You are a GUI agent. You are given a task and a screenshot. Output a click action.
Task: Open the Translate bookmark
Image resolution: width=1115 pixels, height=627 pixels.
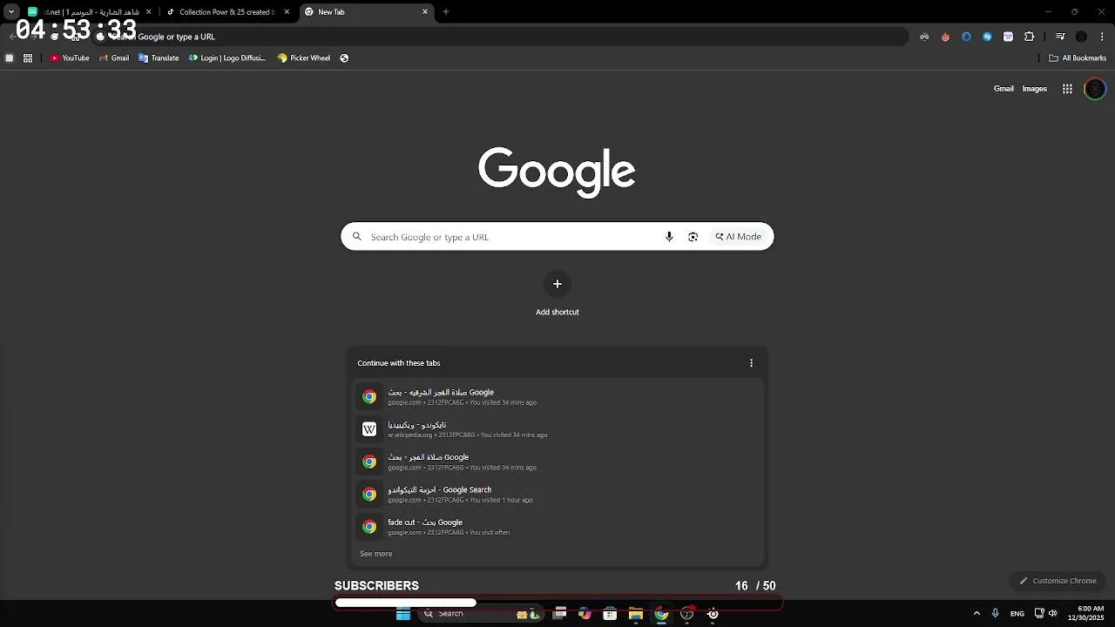(x=159, y=58)
